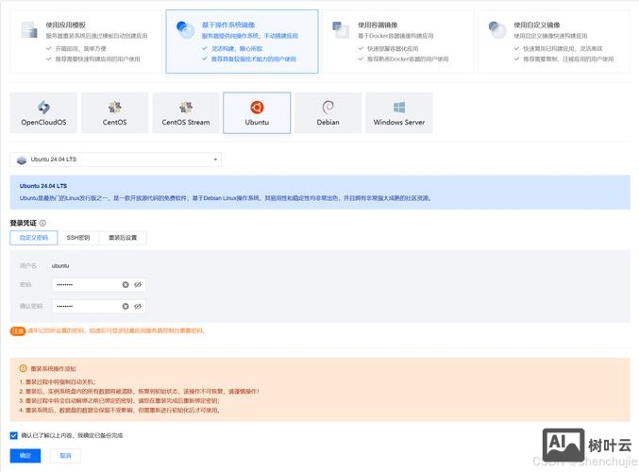The image size is (639, 472).
Task: Click the cancel button
Action: click(x=65, y=456)
